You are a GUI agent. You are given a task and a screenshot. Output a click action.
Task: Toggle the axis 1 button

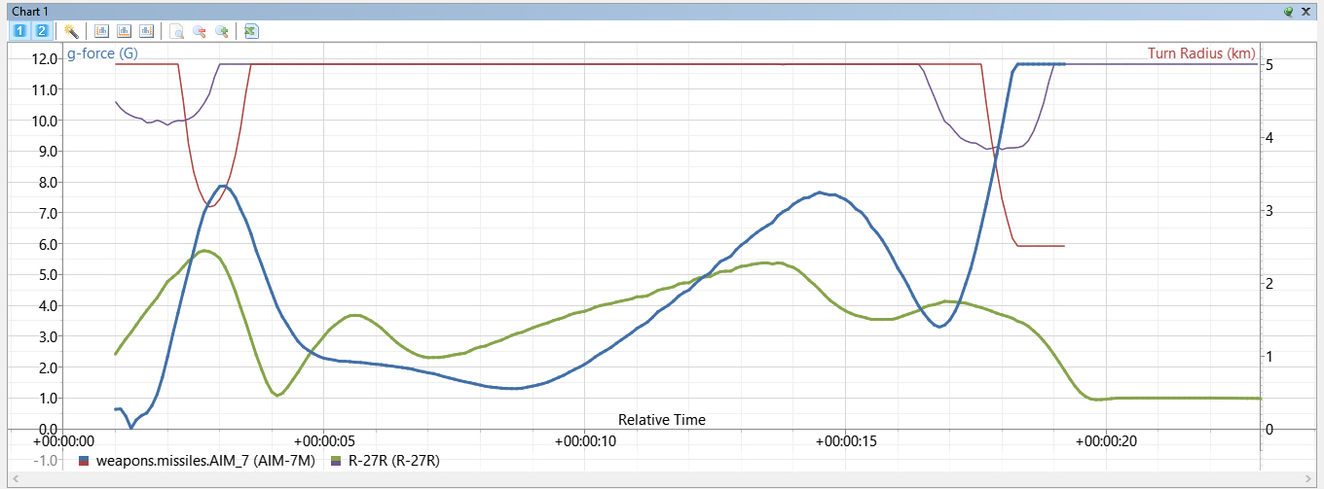(x=19, y=30)
